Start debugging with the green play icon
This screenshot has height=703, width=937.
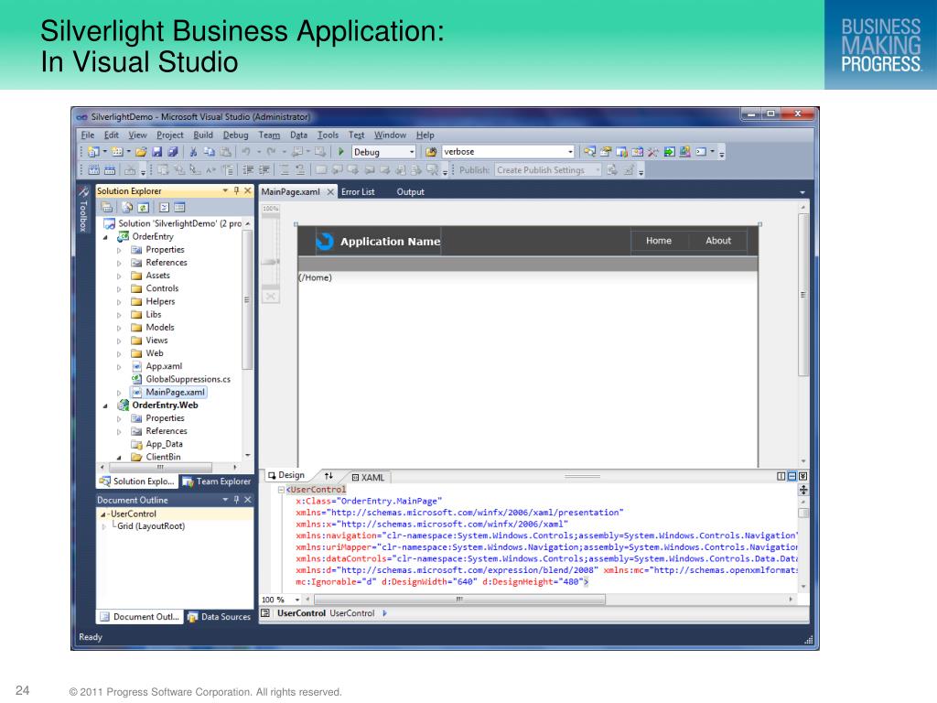(341, 152)
